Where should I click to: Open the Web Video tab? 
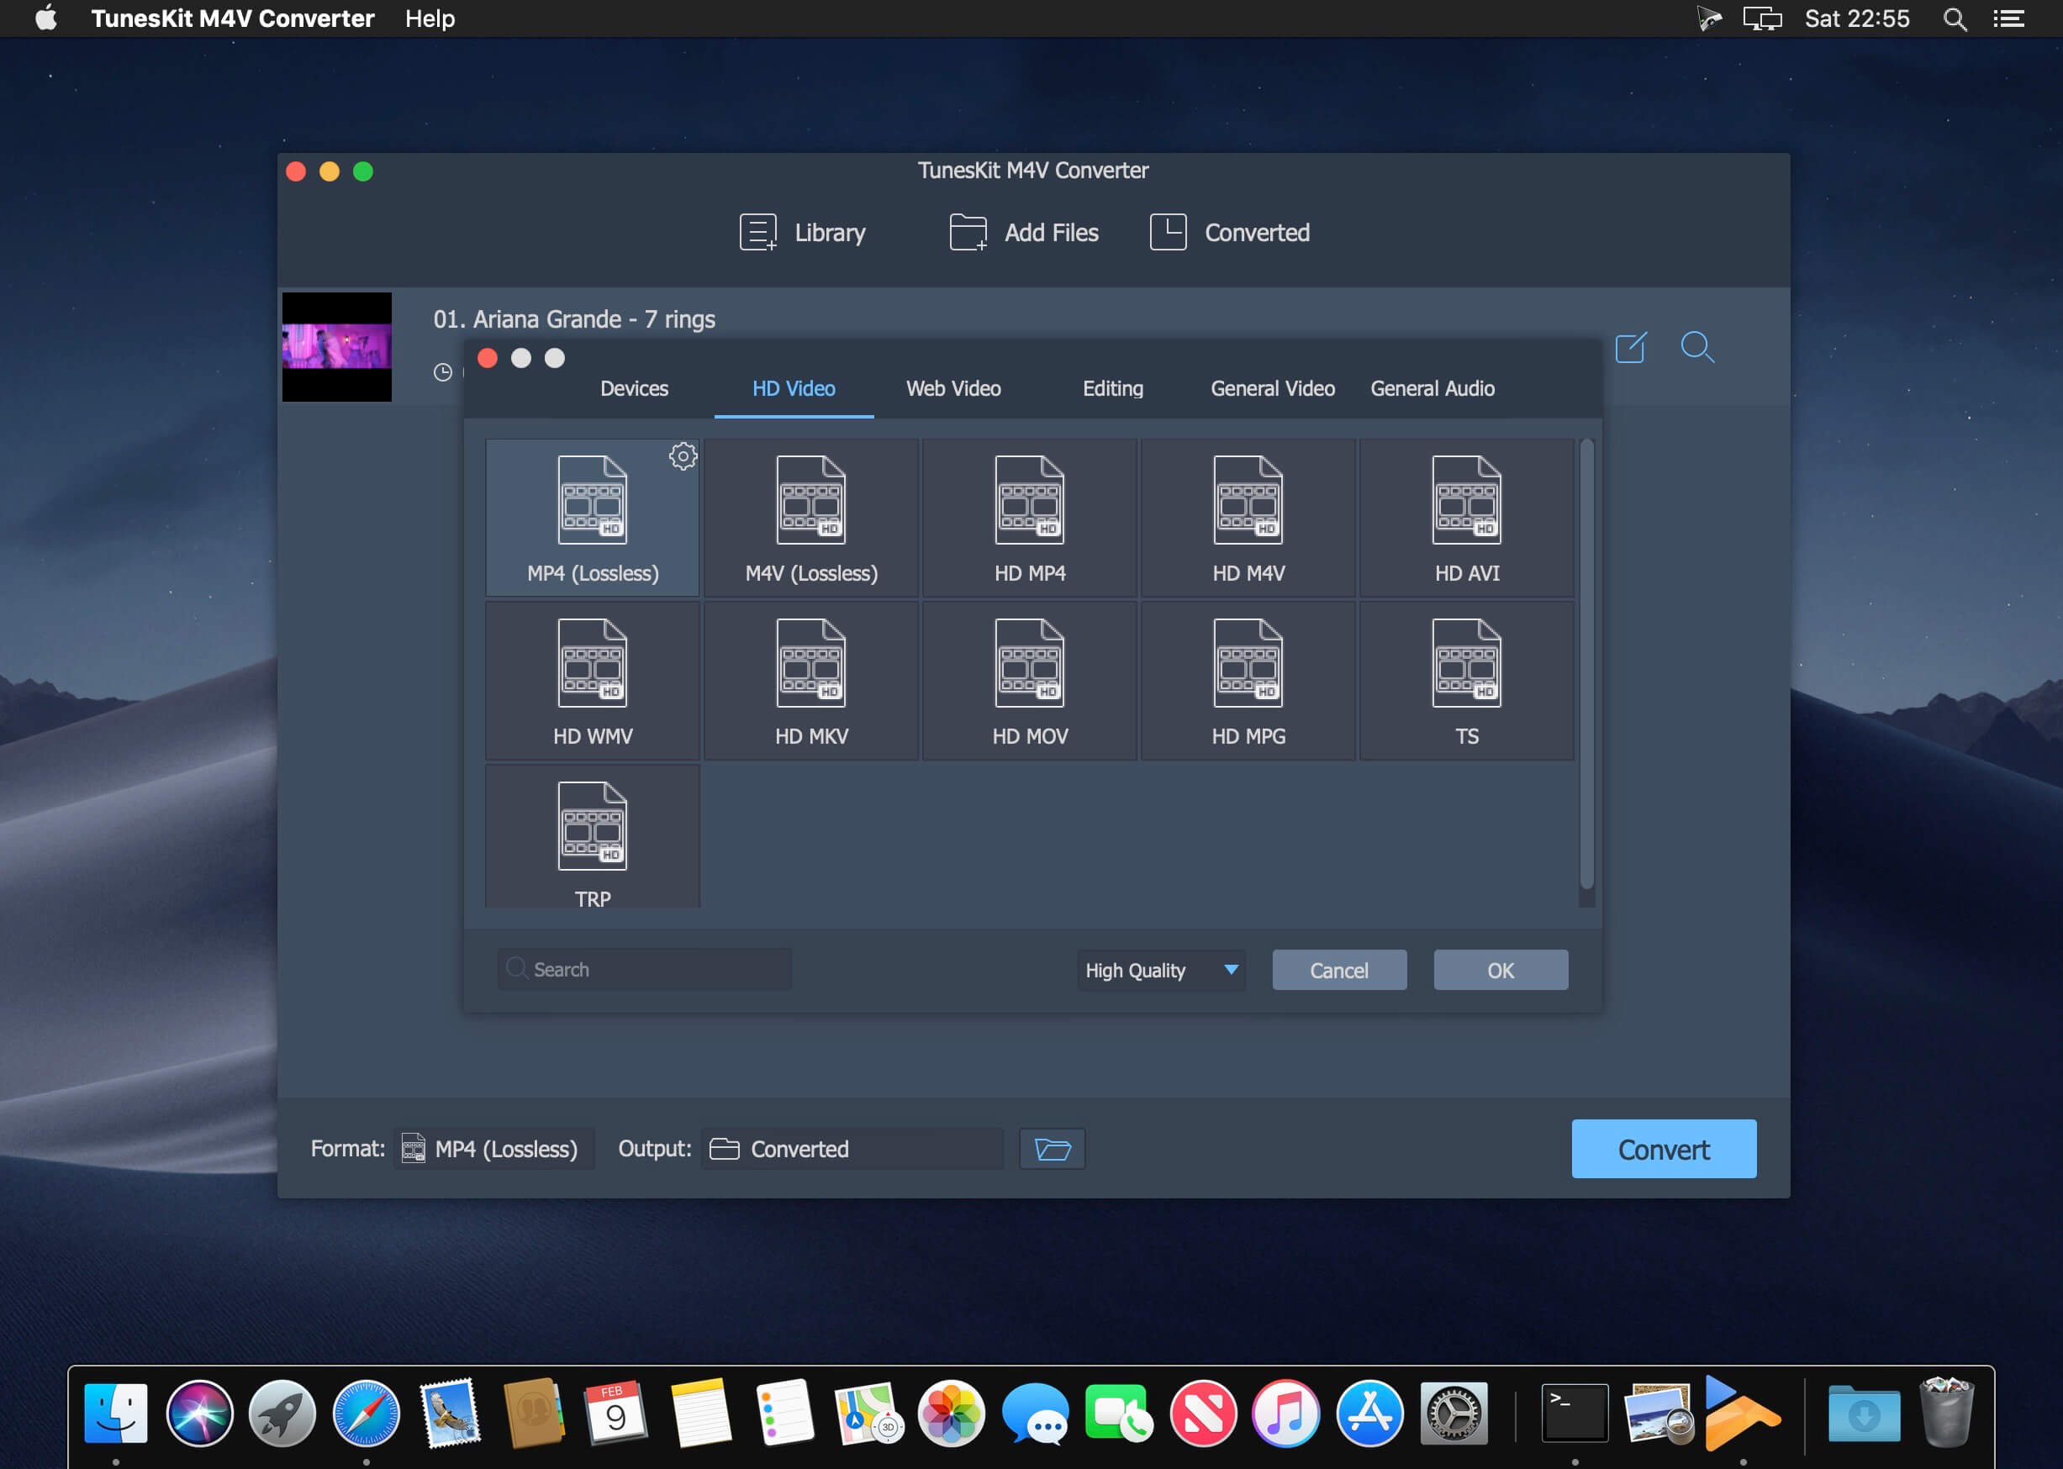click(953, 388)
